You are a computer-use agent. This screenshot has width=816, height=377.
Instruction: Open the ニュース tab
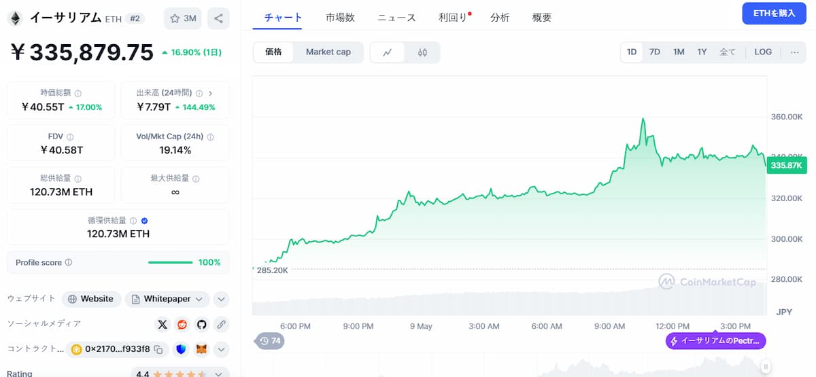(x=396, y=18)
